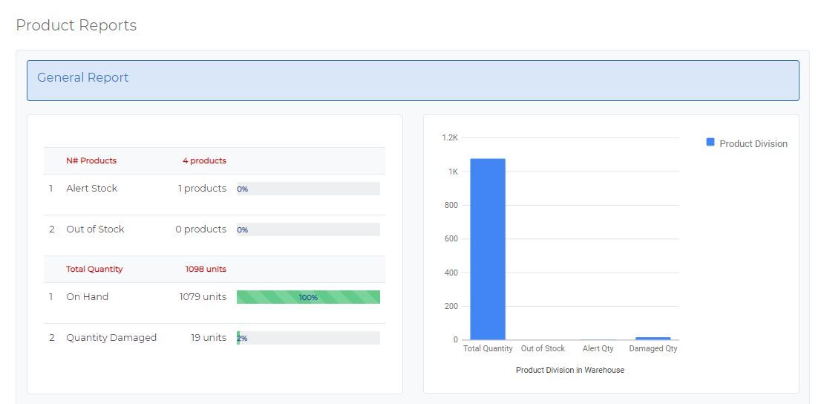The height and width of the screenshot is (404, 824).
Task: Click the Quantity Damaged 2% progress bar
Action: (308, 338)
